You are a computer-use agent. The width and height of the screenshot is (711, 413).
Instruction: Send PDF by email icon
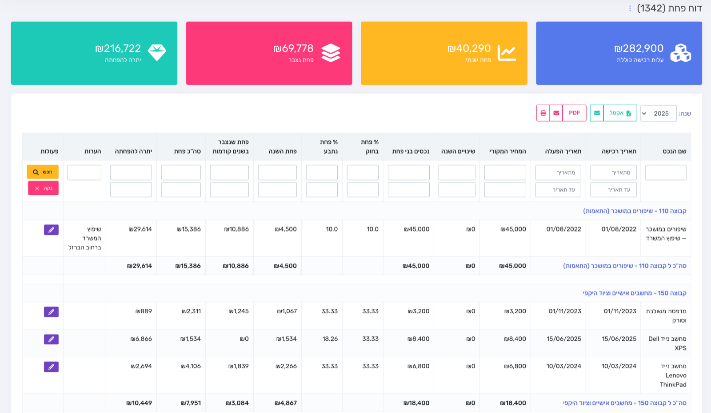point(556,113)
